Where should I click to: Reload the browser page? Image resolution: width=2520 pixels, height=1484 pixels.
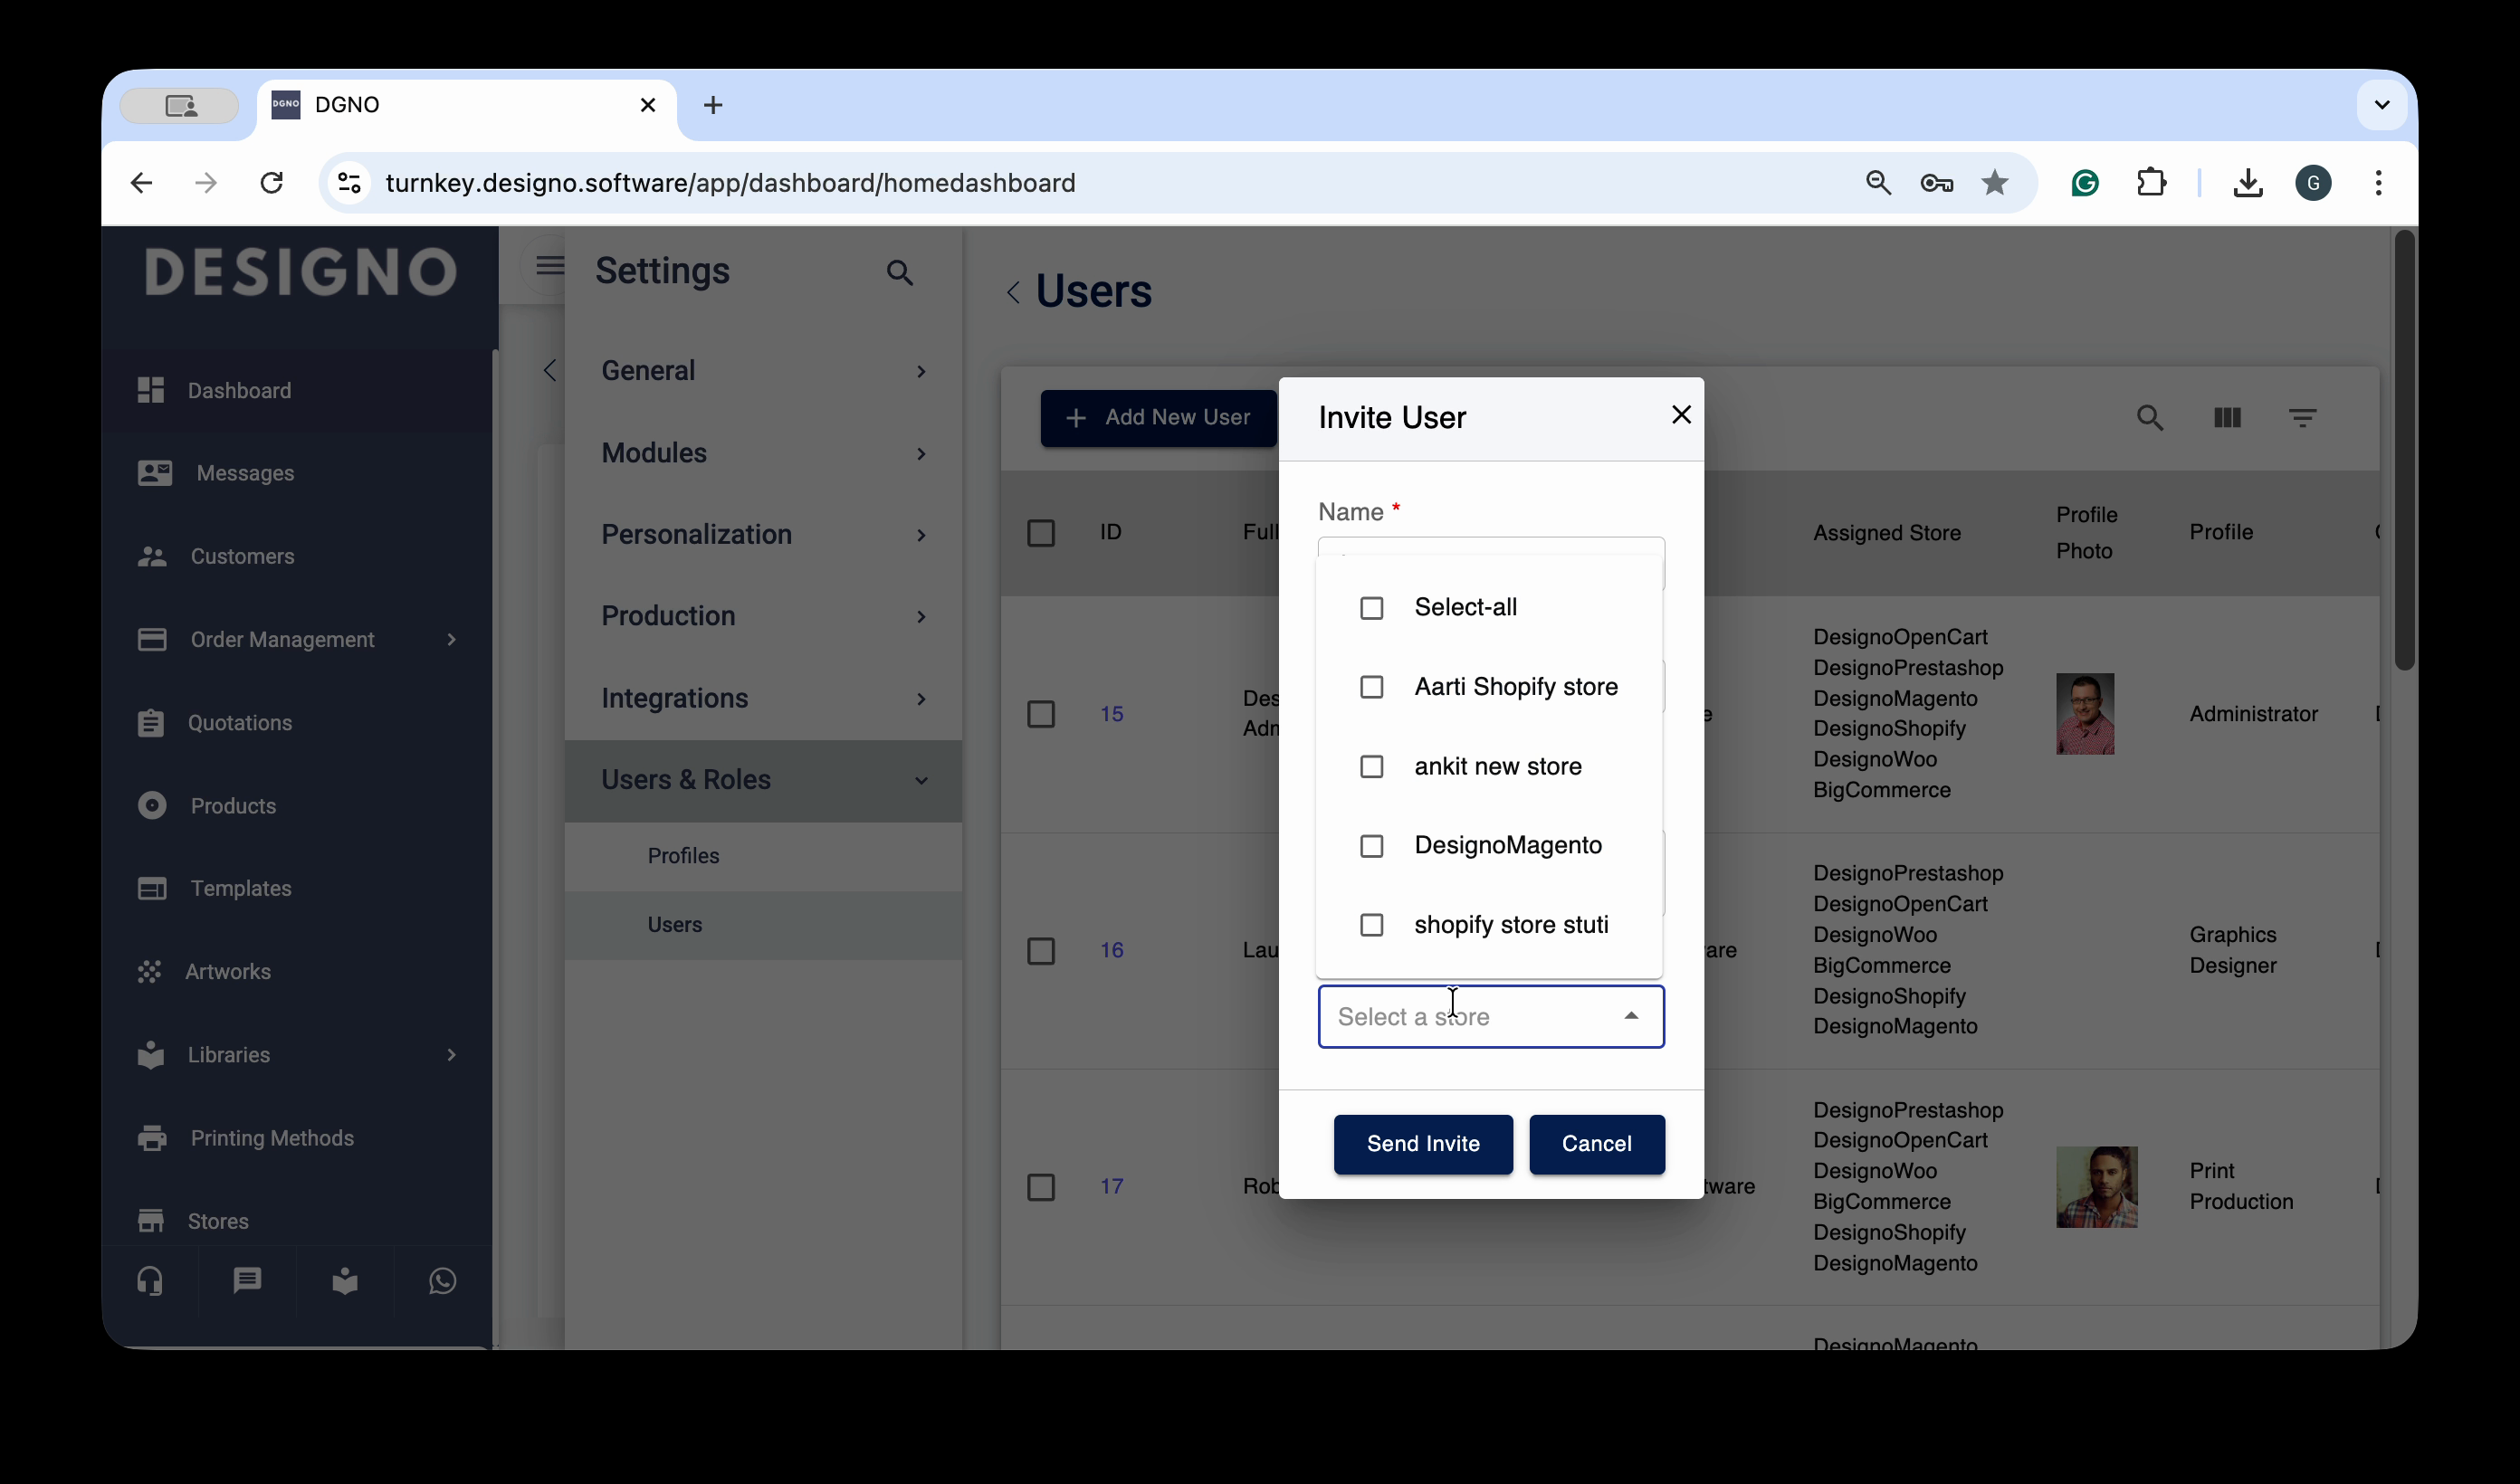[272, 183]
